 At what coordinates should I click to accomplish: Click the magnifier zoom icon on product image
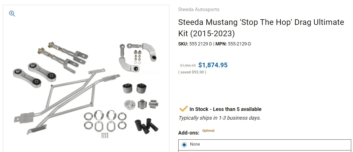coord(12,14)
